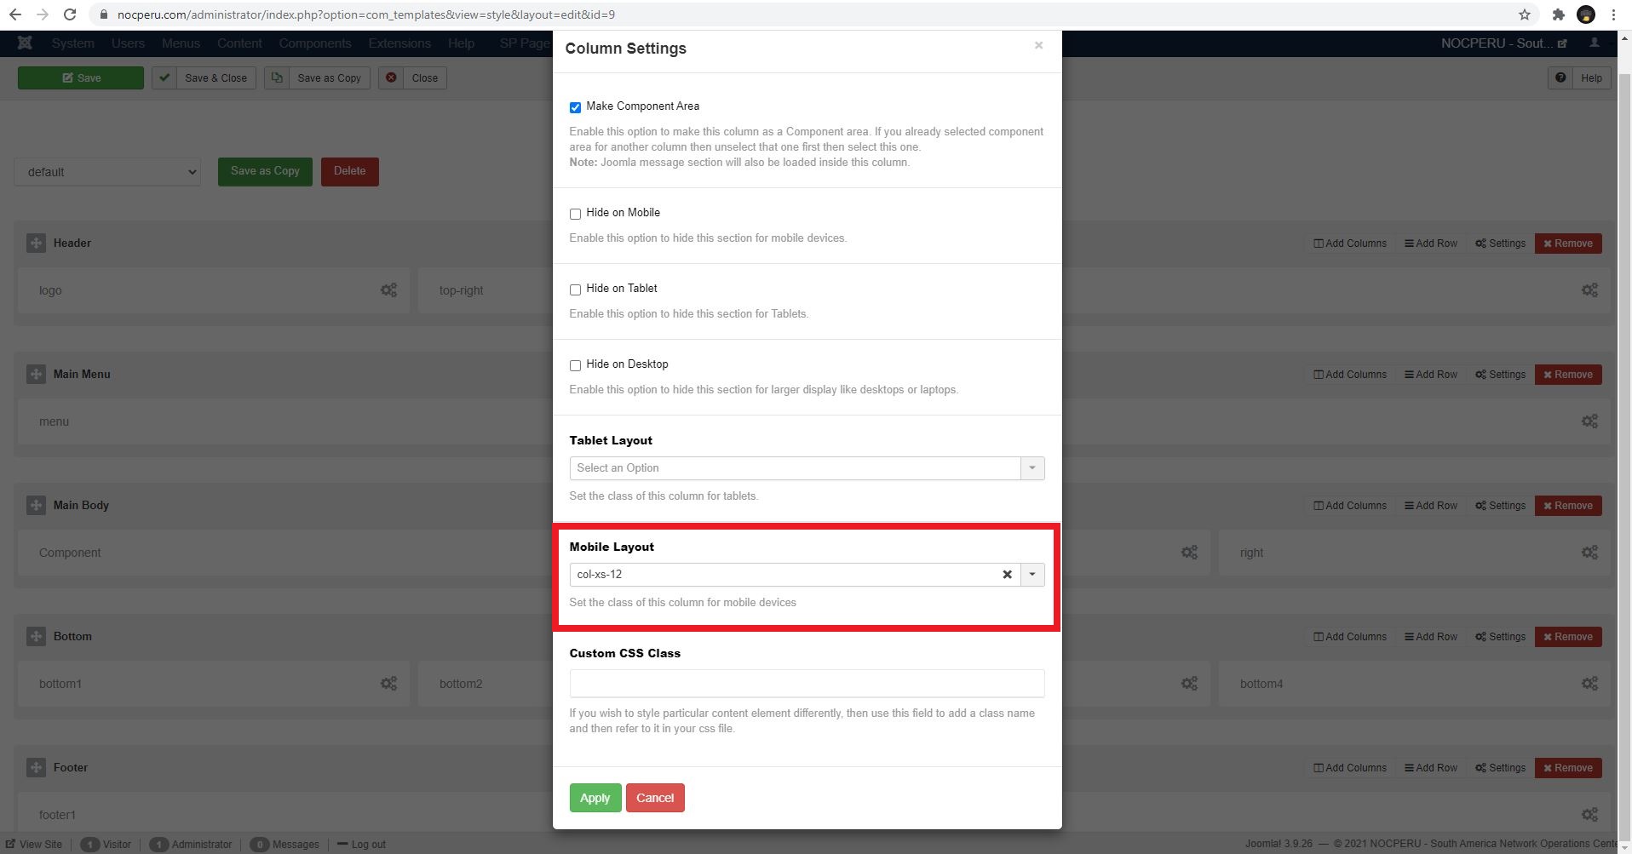Open the Components menu
This screenshot has width=1632, height=854.
point(314,43)
